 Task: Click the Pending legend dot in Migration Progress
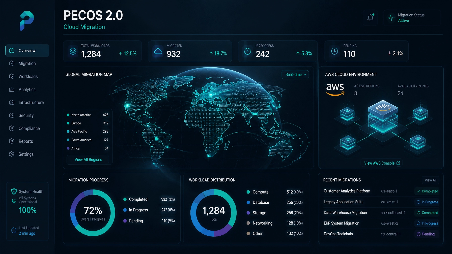pos(125,221)
